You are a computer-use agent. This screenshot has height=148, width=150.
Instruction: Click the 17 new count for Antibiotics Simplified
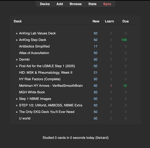tap(96, 46)
